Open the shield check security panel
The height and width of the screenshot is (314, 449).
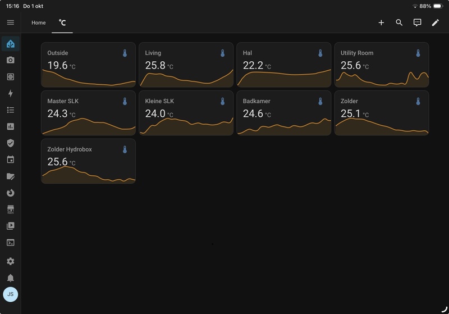tap(11, 143)
